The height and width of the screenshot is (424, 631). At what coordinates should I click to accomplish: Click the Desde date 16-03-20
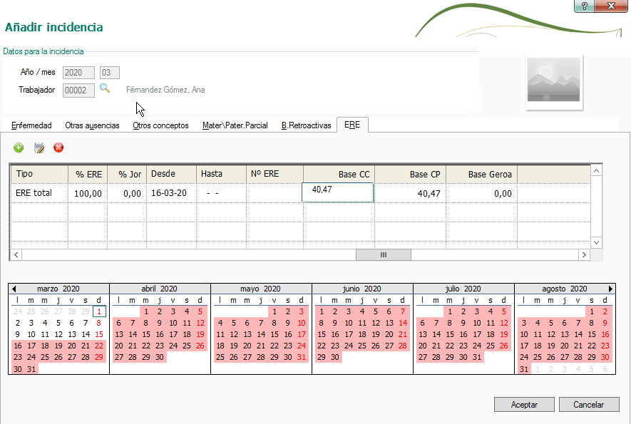click(x=171, y=193)
